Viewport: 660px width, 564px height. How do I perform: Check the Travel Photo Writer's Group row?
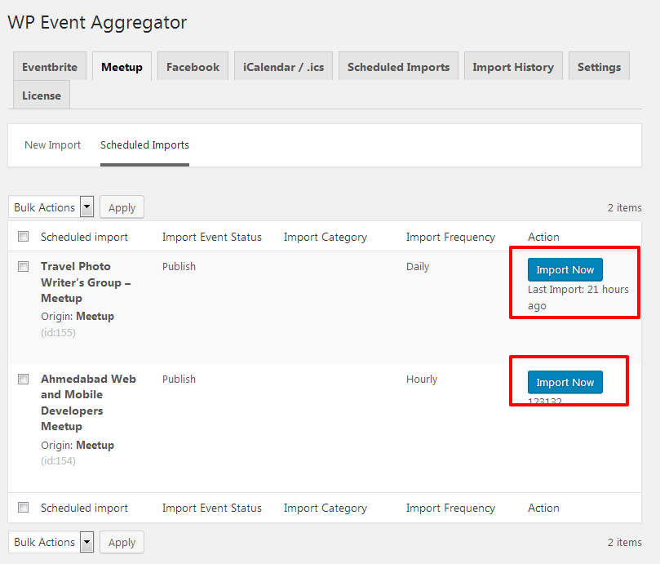tap(23, 266)
